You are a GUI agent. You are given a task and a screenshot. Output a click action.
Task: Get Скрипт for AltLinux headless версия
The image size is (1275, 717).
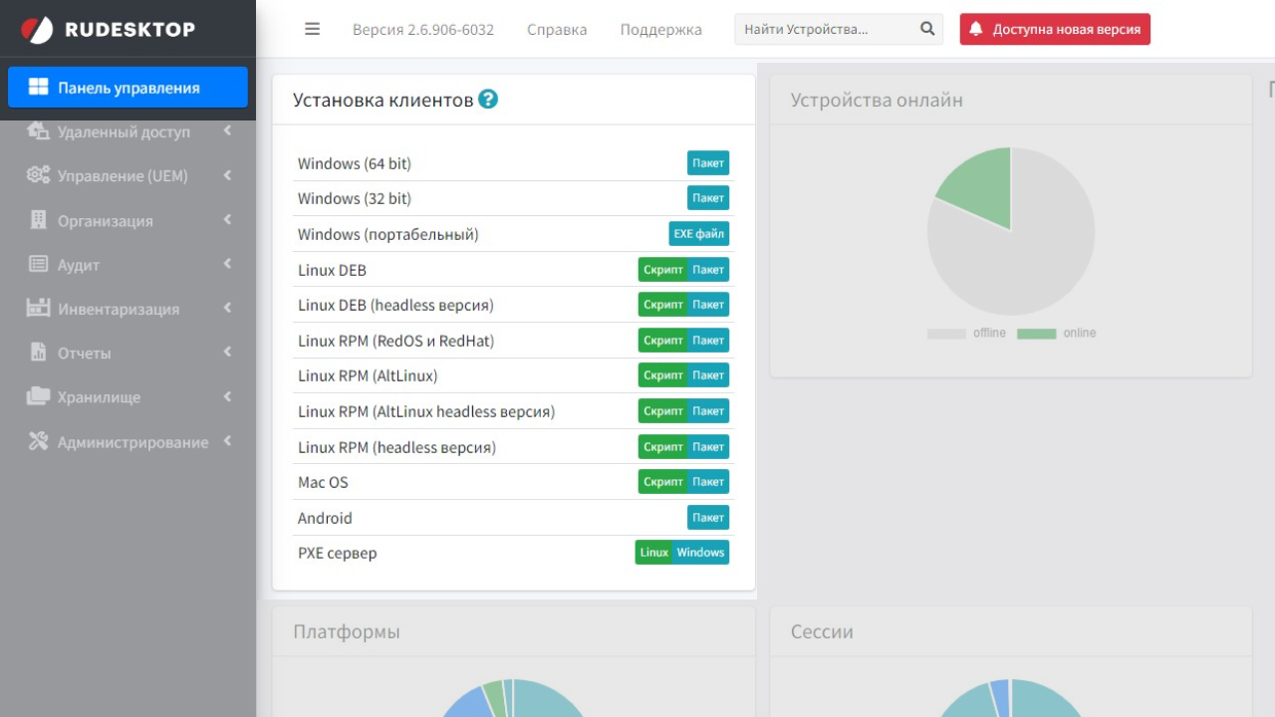point(663,411)
